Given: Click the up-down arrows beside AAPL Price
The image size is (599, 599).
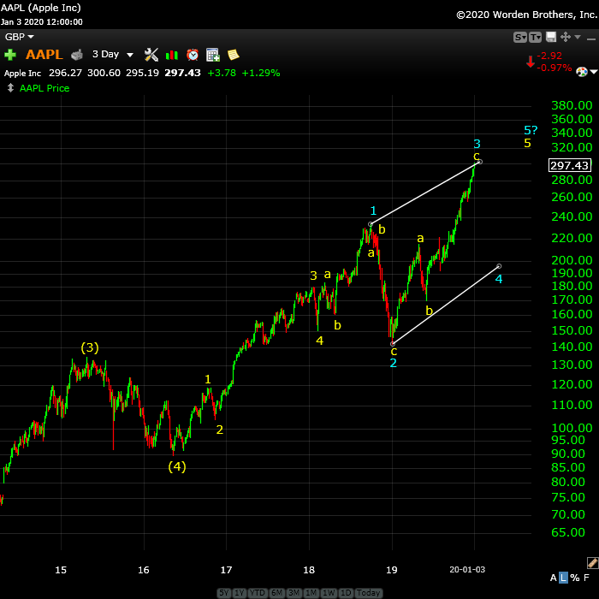Looking at the screenshot, I should click(x=10, y=88).
